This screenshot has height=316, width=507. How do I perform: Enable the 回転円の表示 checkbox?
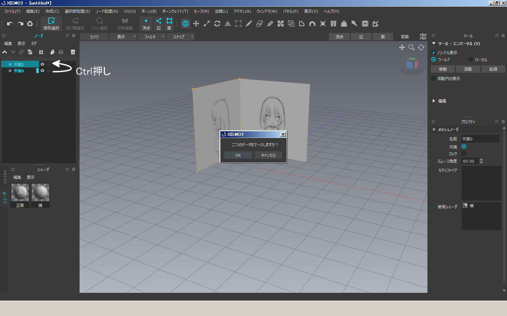click(x=434, y=78)
